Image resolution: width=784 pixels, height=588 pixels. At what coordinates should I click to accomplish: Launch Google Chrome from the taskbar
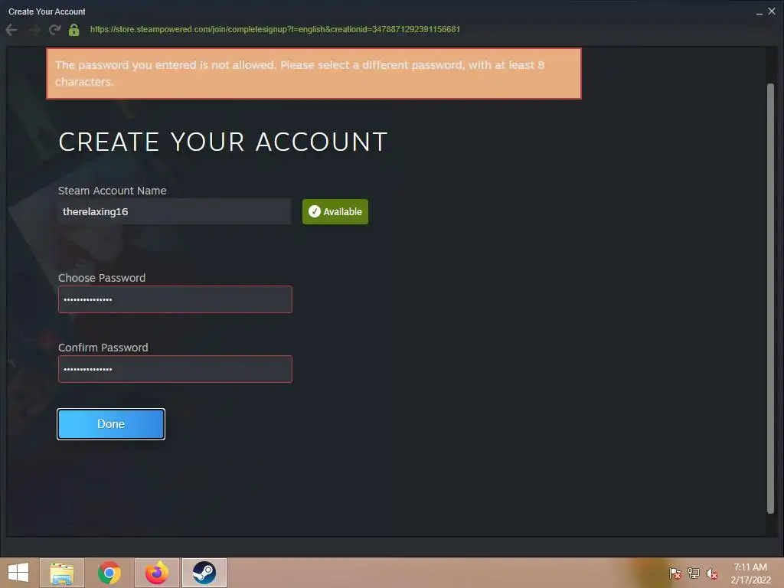click(x=109, y=573)
